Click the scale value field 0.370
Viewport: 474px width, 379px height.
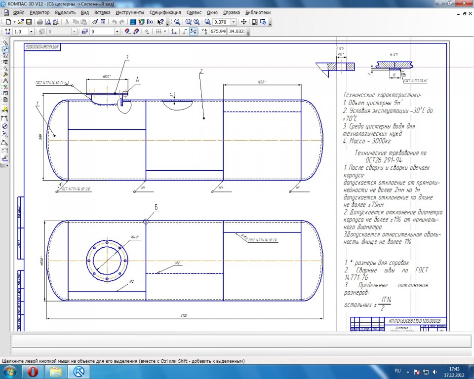[221, 22]
